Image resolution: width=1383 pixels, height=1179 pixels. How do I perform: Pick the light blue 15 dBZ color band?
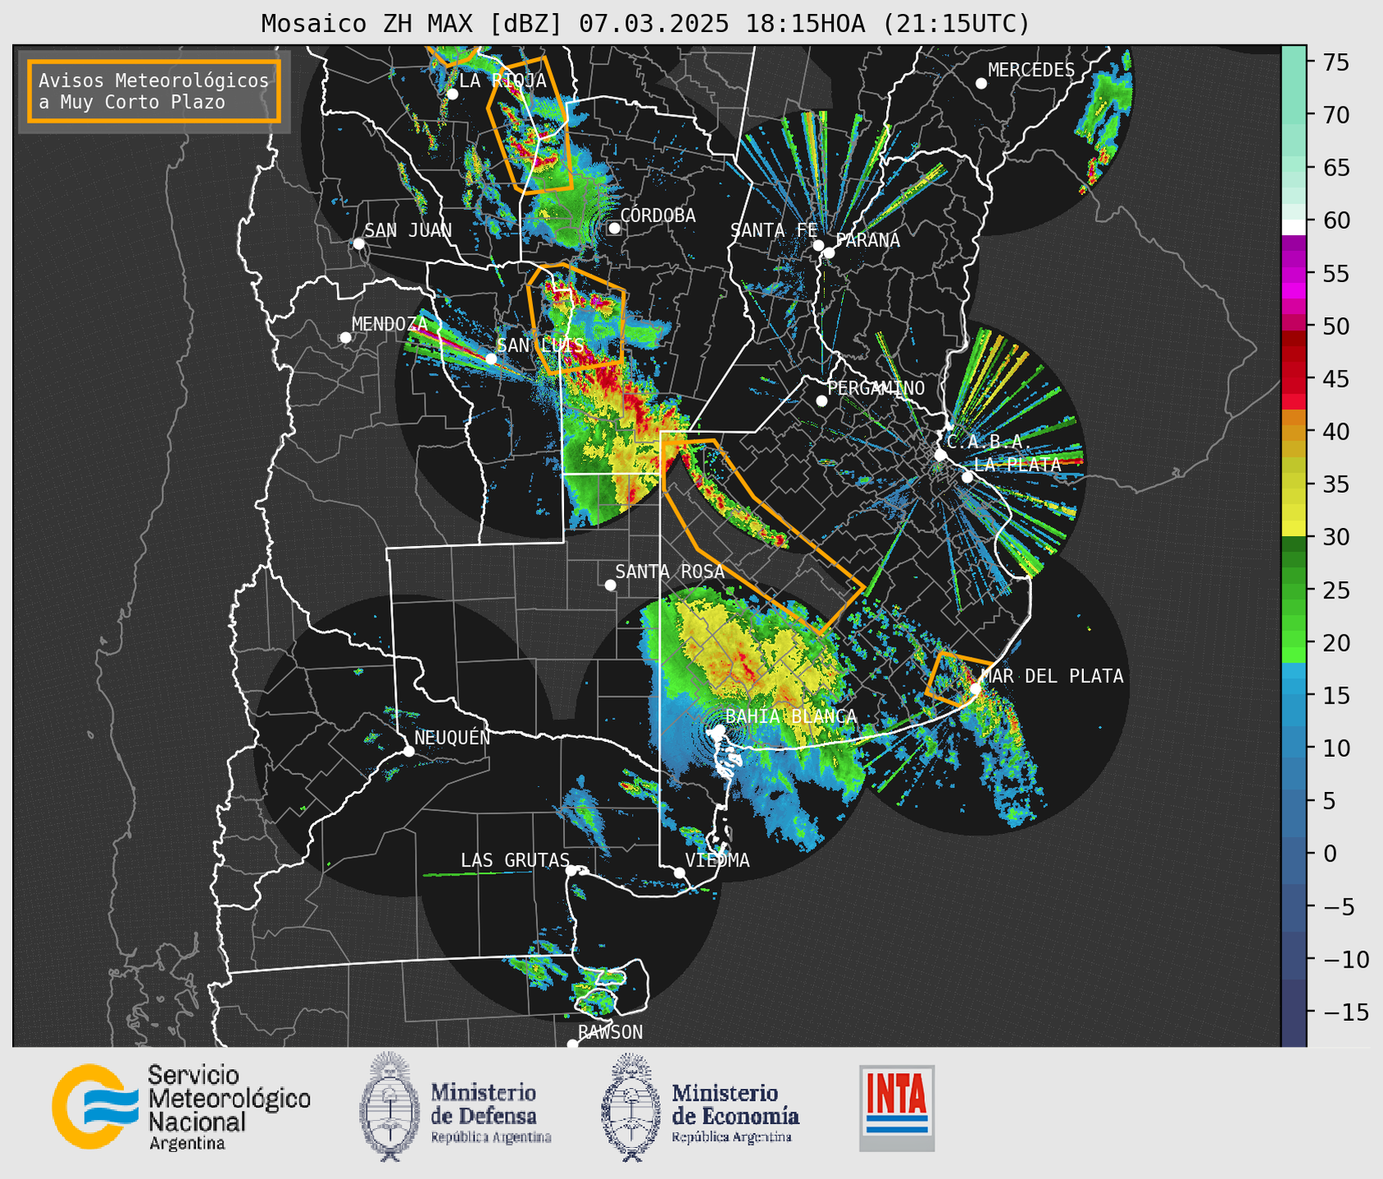tap(1294, 695)
